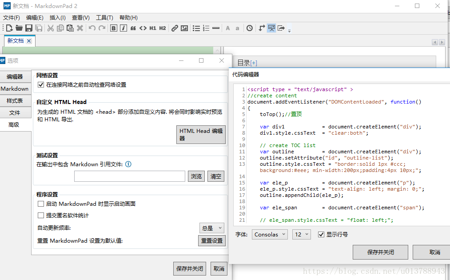Open the toolbar overflow options arrow
450x280 pixels.
pyautogui.click(x=289, y=30)
